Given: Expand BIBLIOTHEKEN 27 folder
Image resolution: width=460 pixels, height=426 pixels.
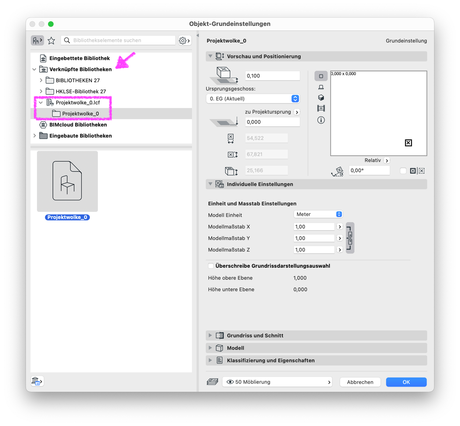Looking at the screenshot, I should [x=41, y=80].
